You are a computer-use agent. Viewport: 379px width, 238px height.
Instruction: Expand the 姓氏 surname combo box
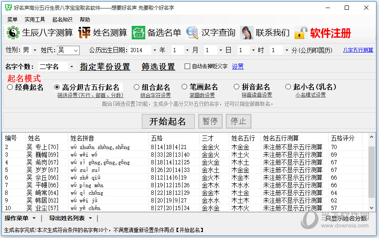point(76,50)
